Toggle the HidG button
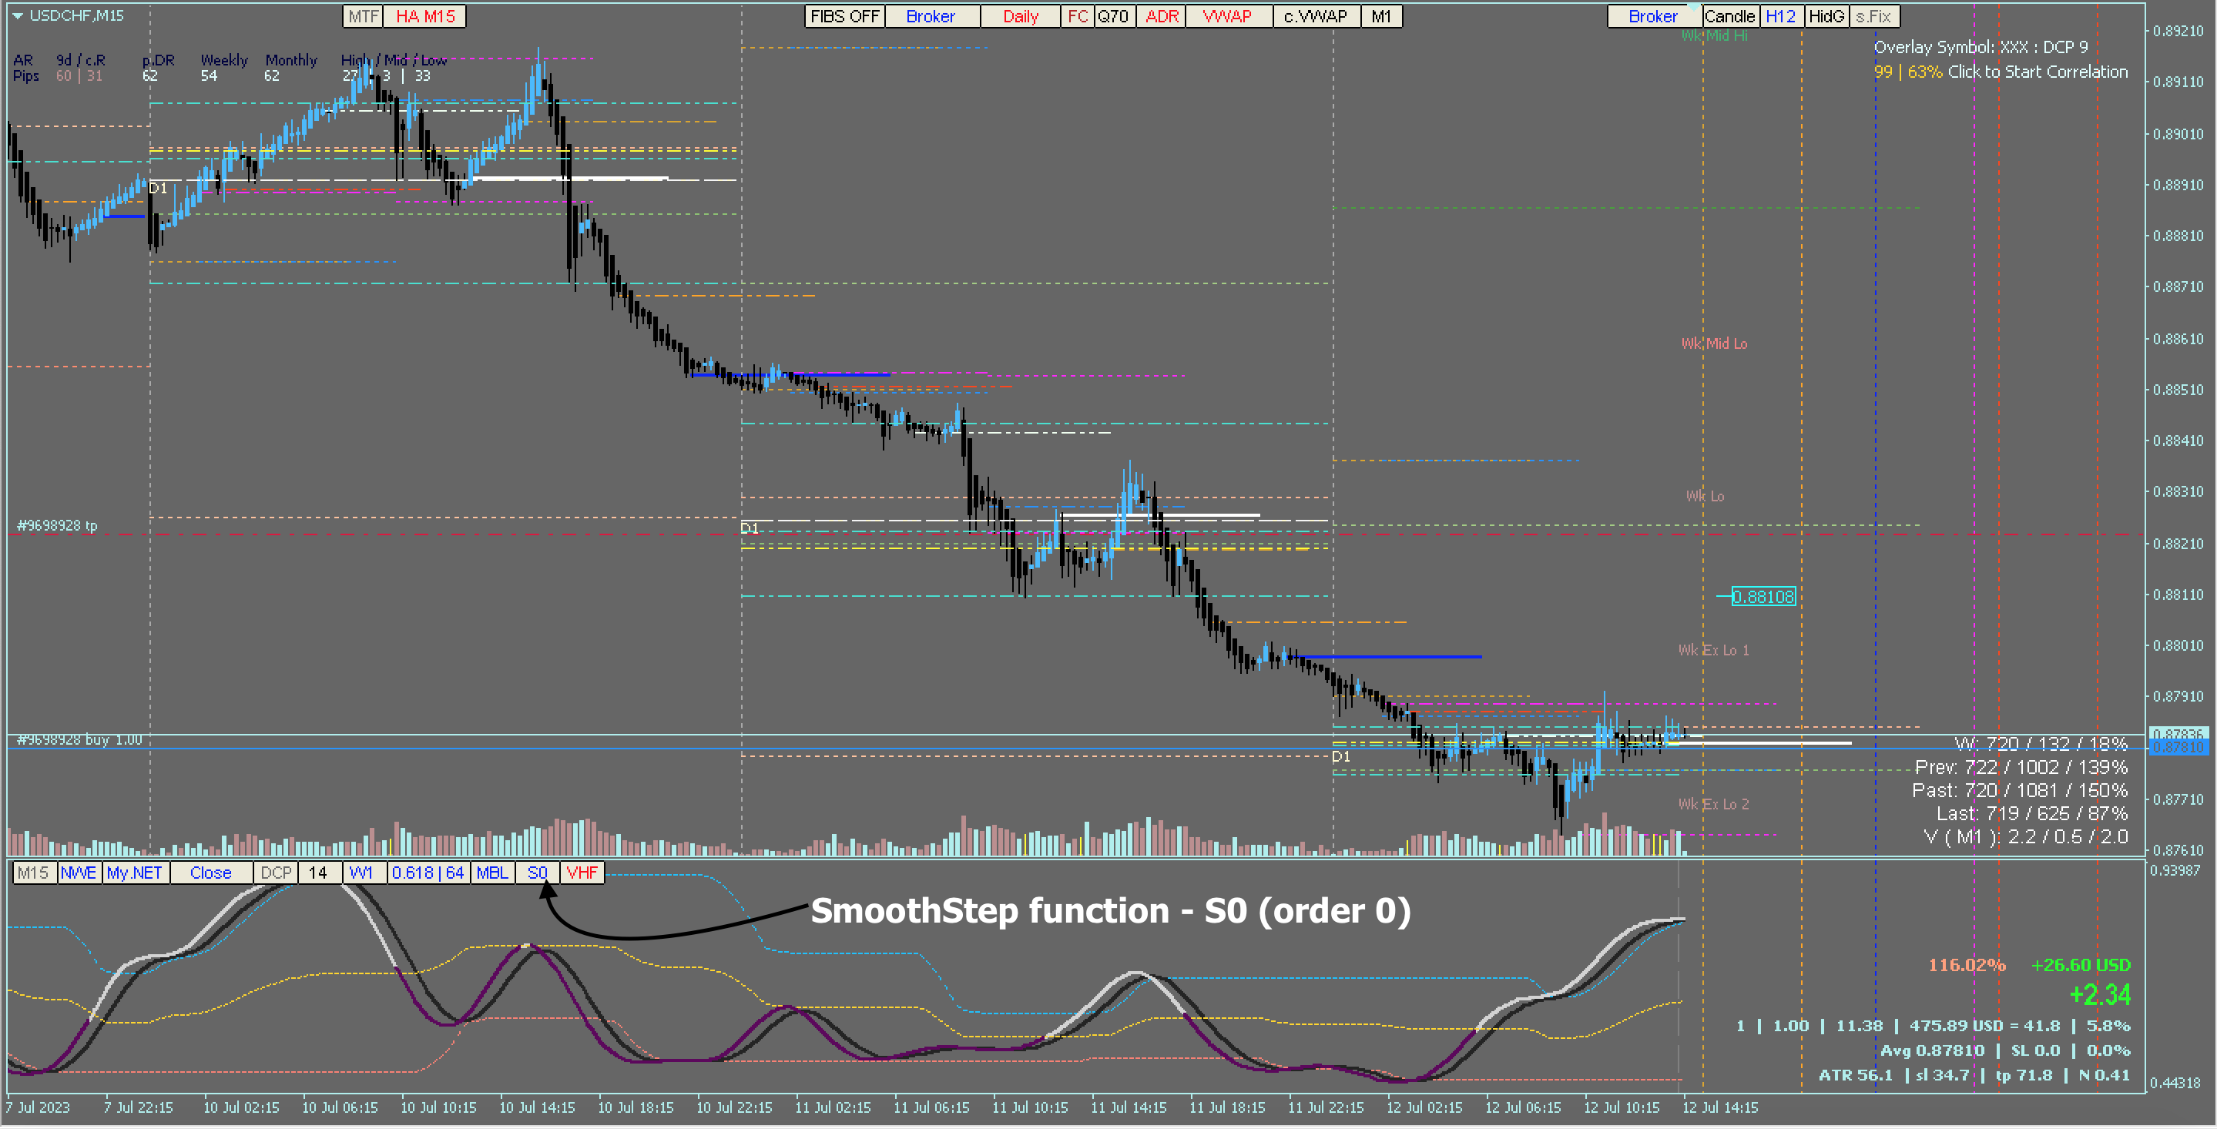This screenshot has height=1129, width=2217. coord(1826,16)
